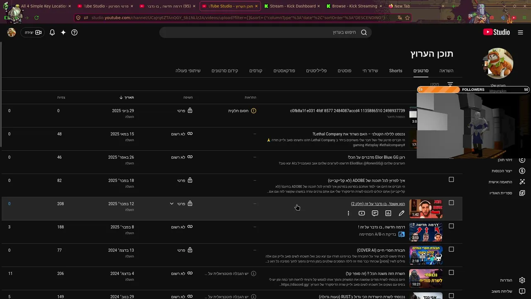The width and height of the screenshot is (531, 299).
Task: Open the Elior Bluxi GG video title link
Action: click(376, 157)
